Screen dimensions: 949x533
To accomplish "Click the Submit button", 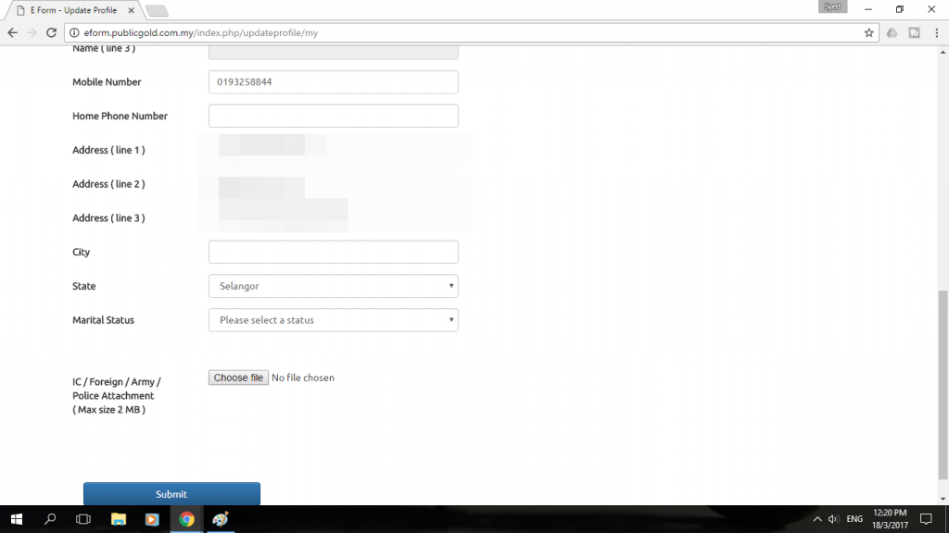I will tap(171, 494).
